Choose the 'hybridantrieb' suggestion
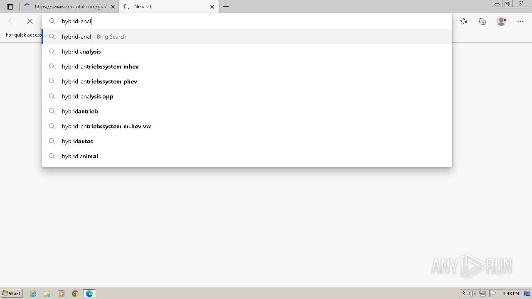This screenshot has width=532, height=299. click(247, 111)
